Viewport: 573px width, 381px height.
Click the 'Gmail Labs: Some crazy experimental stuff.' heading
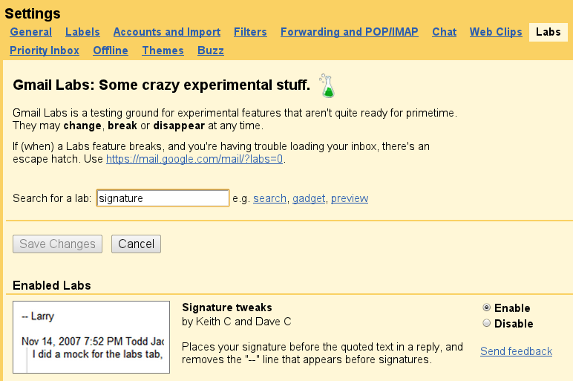pos(162,85)
